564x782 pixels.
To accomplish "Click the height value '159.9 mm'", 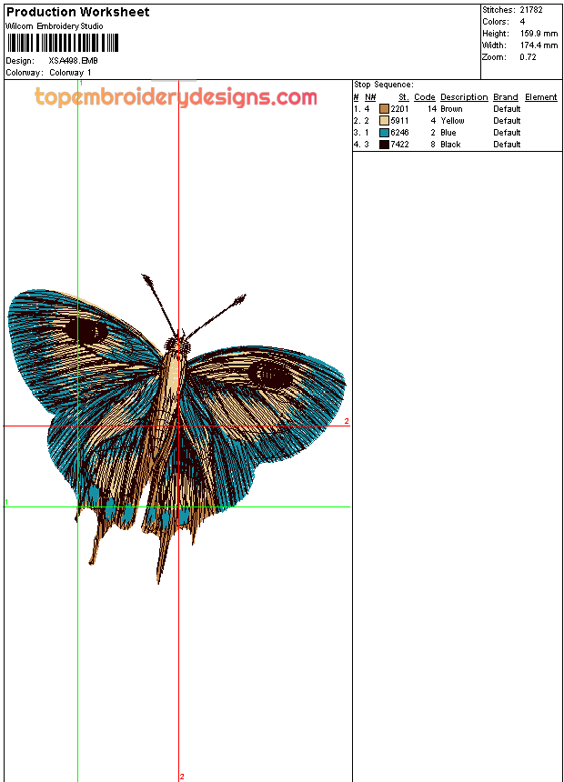I will click(x=539, y=34).
